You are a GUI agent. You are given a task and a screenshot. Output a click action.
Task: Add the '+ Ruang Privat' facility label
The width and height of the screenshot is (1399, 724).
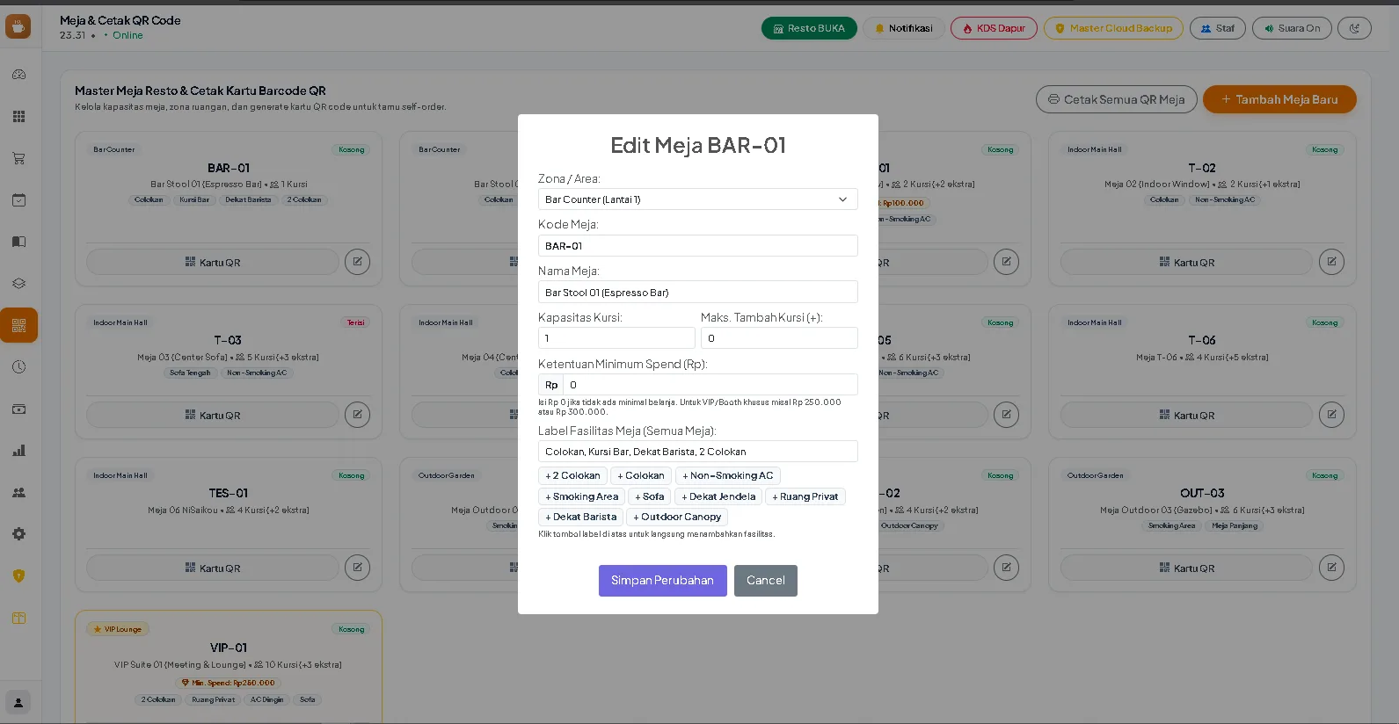pyautogui.click(x=805, y=496)
